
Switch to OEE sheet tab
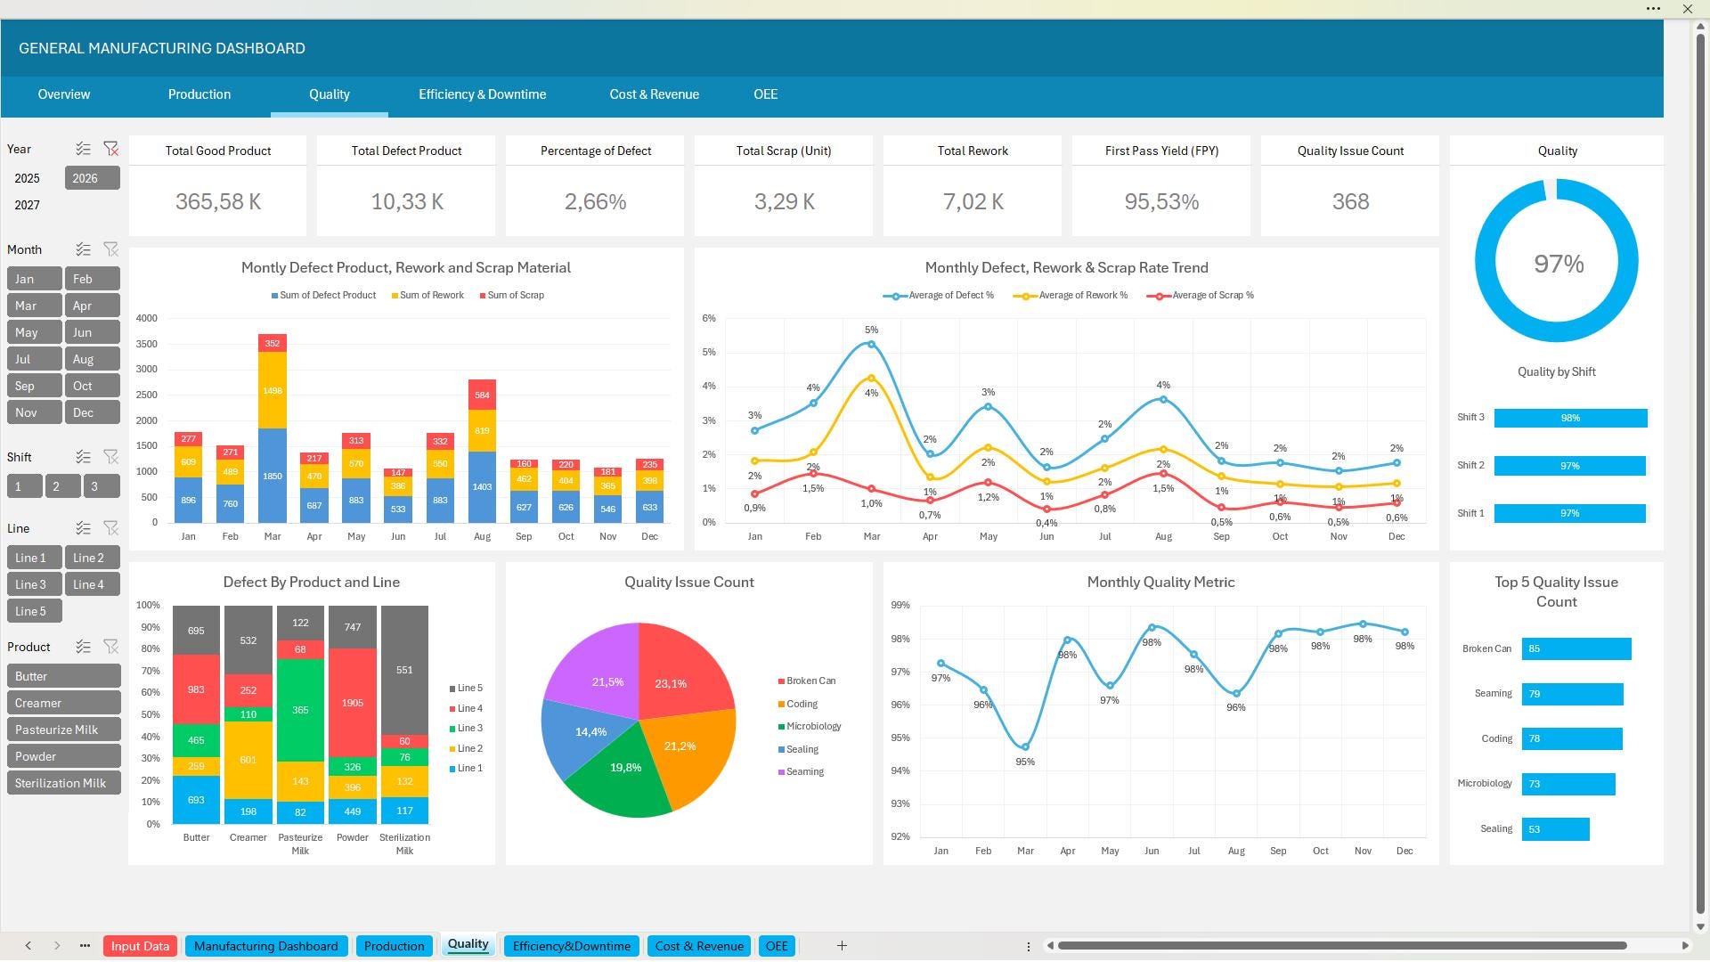tap(777, 946)
